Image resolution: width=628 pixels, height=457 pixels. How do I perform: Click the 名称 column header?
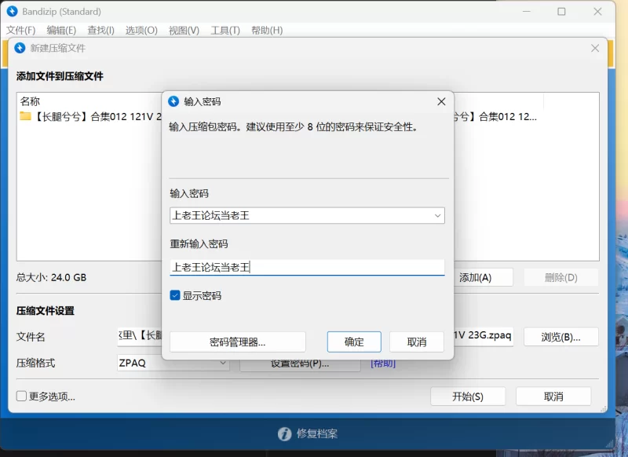click(30, 101)
